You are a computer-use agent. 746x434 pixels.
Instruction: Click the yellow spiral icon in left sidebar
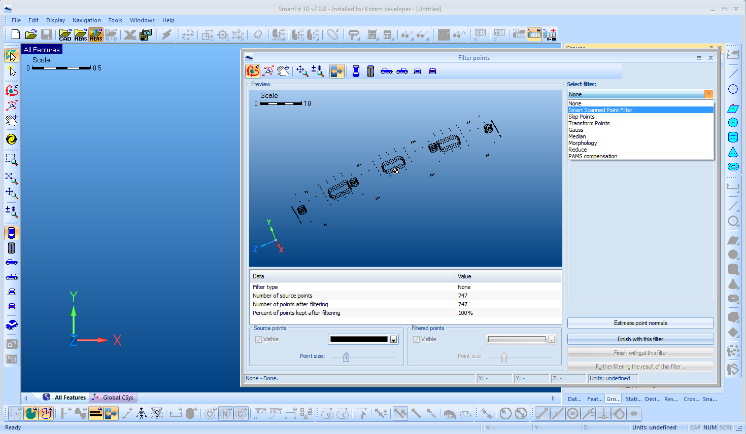pyautogui.click(x=12, y=139)
